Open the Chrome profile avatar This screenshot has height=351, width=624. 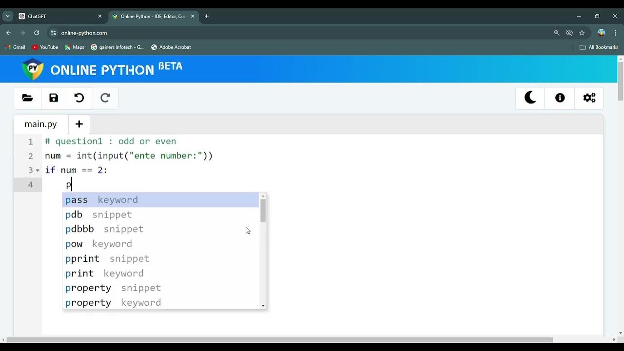click(602, 33)
